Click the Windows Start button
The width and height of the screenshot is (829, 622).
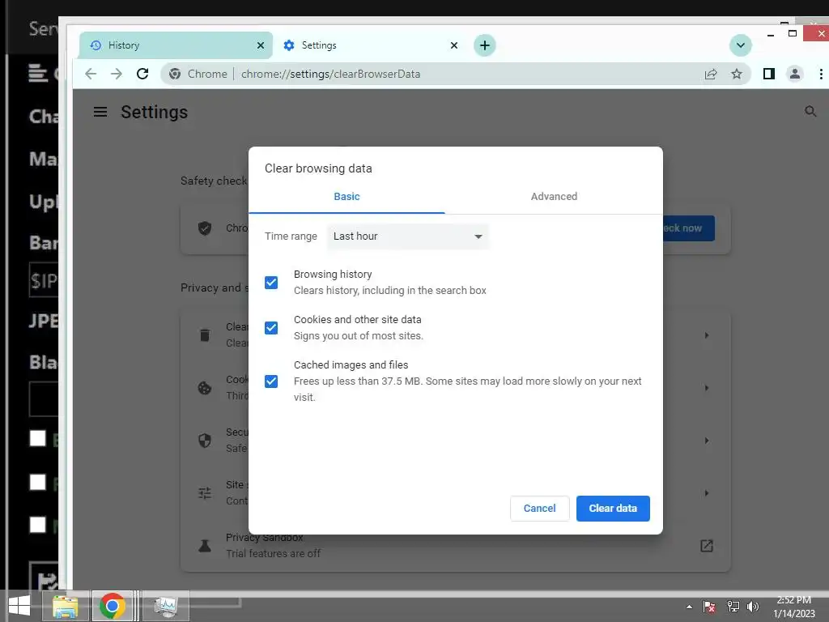(19, 606)
